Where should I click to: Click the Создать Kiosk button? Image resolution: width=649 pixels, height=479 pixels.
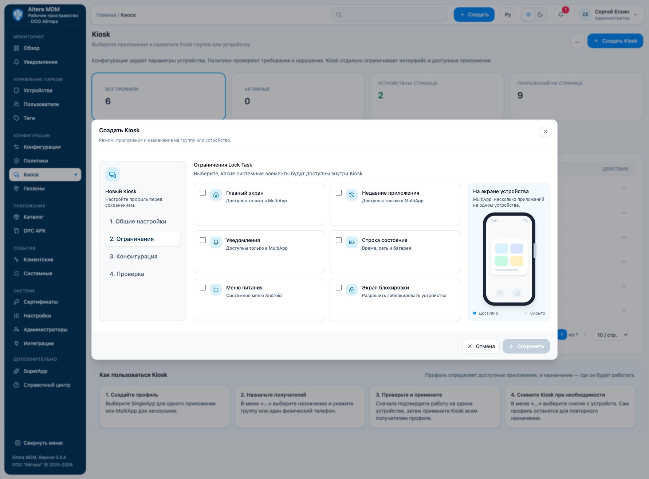(x=615, y=41)
